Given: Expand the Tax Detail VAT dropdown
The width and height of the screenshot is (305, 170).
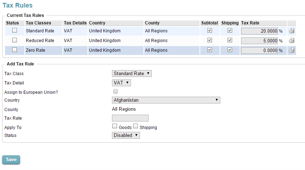Looking at the screenshot, I should 122,83.
